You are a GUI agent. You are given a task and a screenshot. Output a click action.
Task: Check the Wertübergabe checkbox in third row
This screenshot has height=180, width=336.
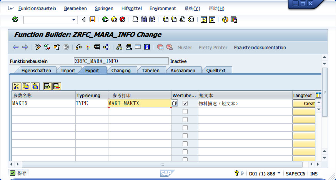(185, 120)
